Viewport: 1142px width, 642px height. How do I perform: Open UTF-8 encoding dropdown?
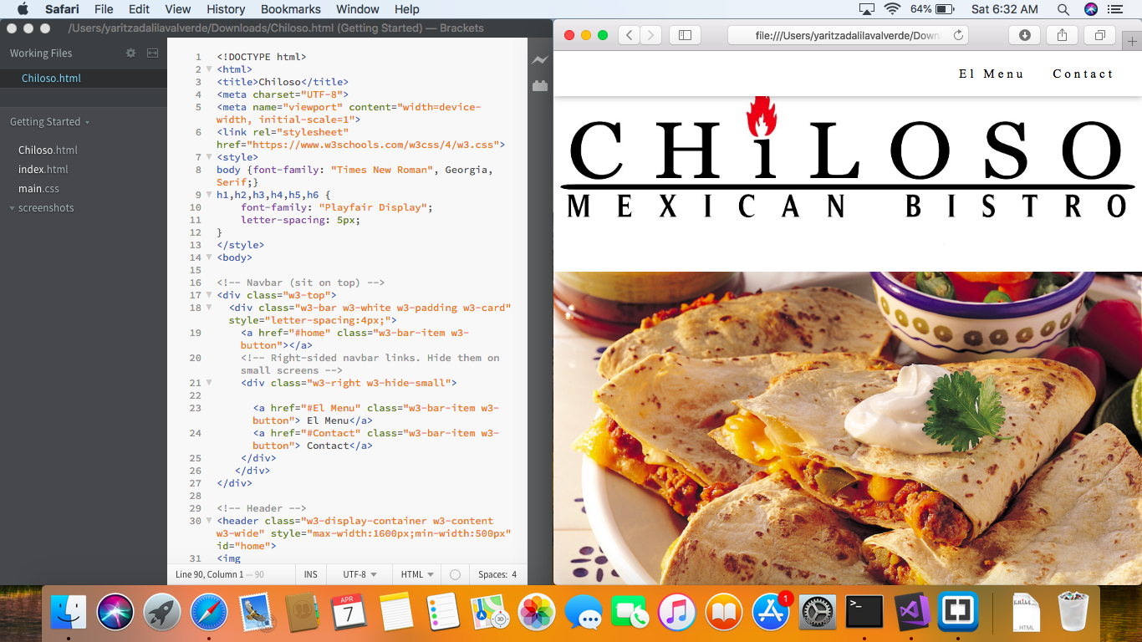coord(360,574)
